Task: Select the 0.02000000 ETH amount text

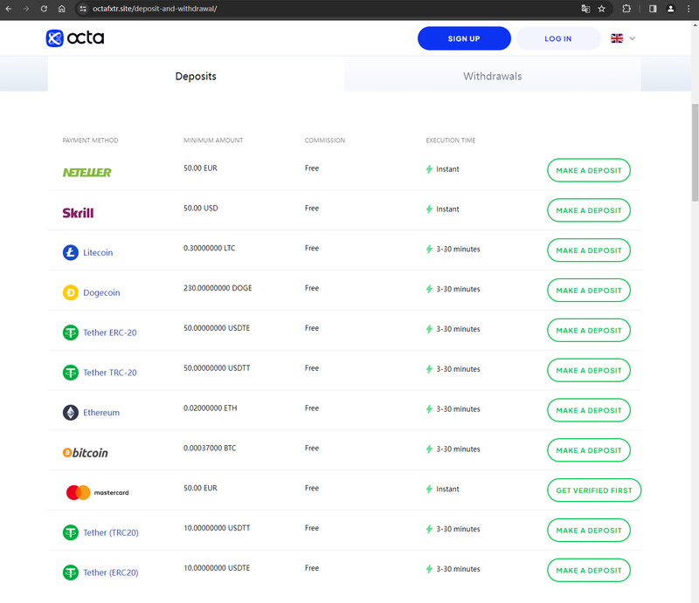Action: [210, 408]
